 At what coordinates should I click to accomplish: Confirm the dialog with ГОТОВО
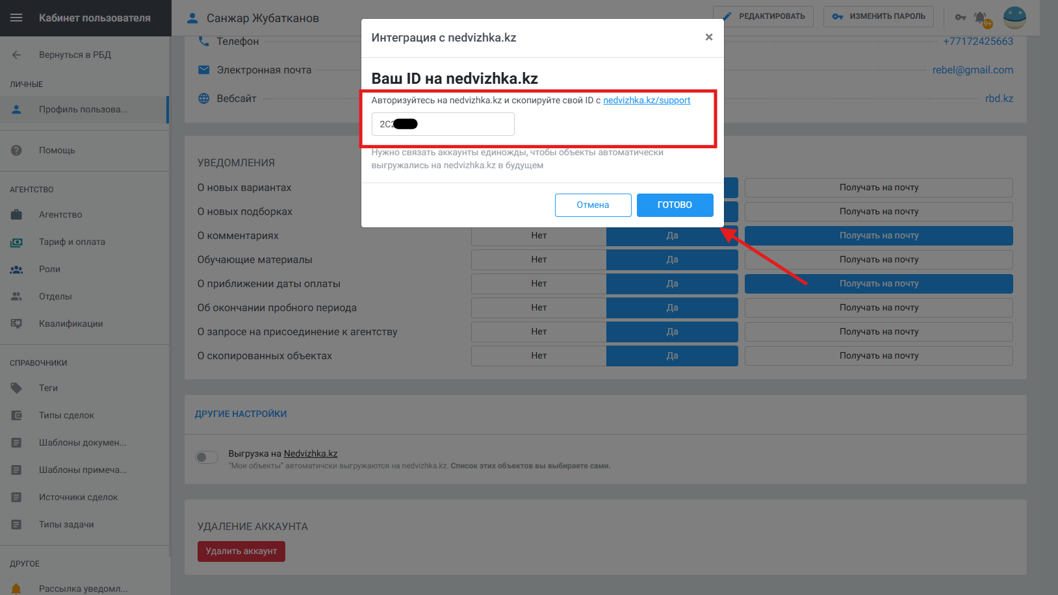click(675, 205)
